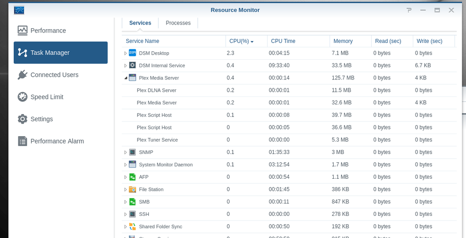Viewport: 466px width, 238px height.
Task: Open the Settings section
Action: (61, 119)
